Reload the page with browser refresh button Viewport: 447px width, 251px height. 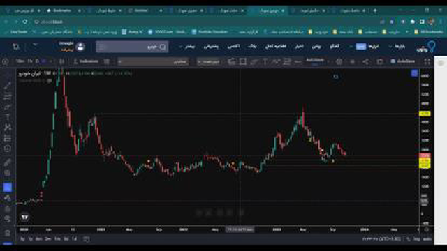[x=25, y=22]
